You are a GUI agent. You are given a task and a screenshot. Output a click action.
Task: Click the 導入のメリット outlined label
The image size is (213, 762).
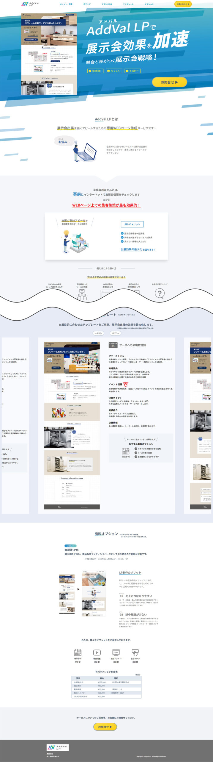point(132,224)
